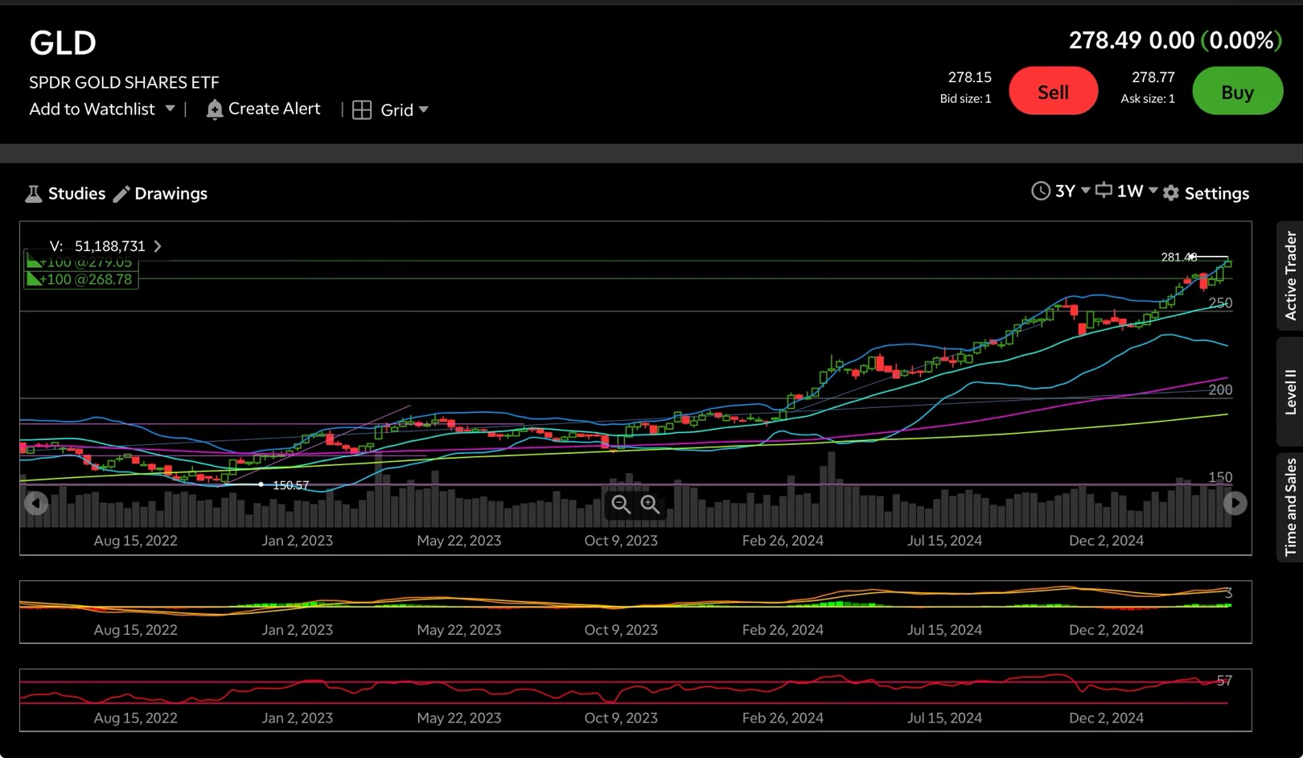
Task: Zoom out the chart with minus magnifier
Action: click(x=621, y=505)
